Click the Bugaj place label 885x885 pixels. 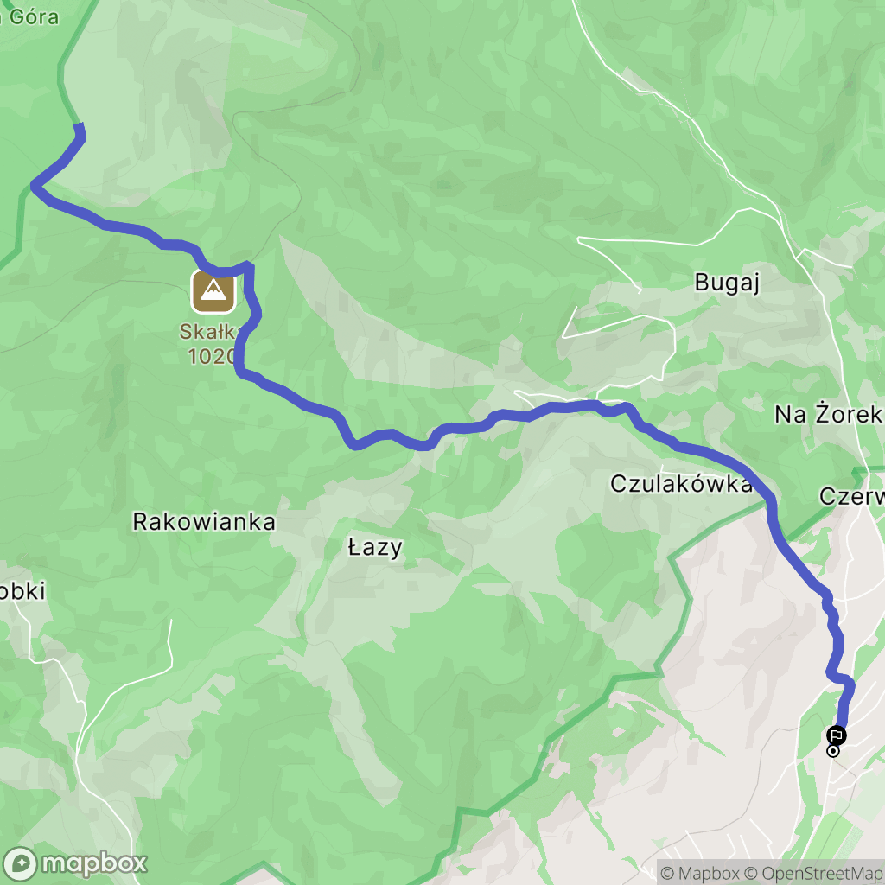pyautogui.click(x=727, y=283)
